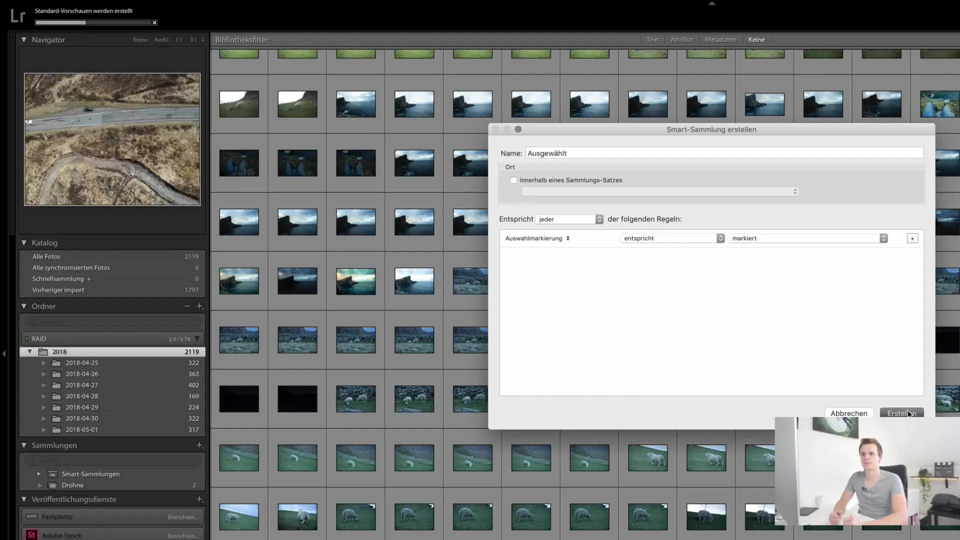Expand the Smart-Sammlungen set

click(x=39, y=474)
